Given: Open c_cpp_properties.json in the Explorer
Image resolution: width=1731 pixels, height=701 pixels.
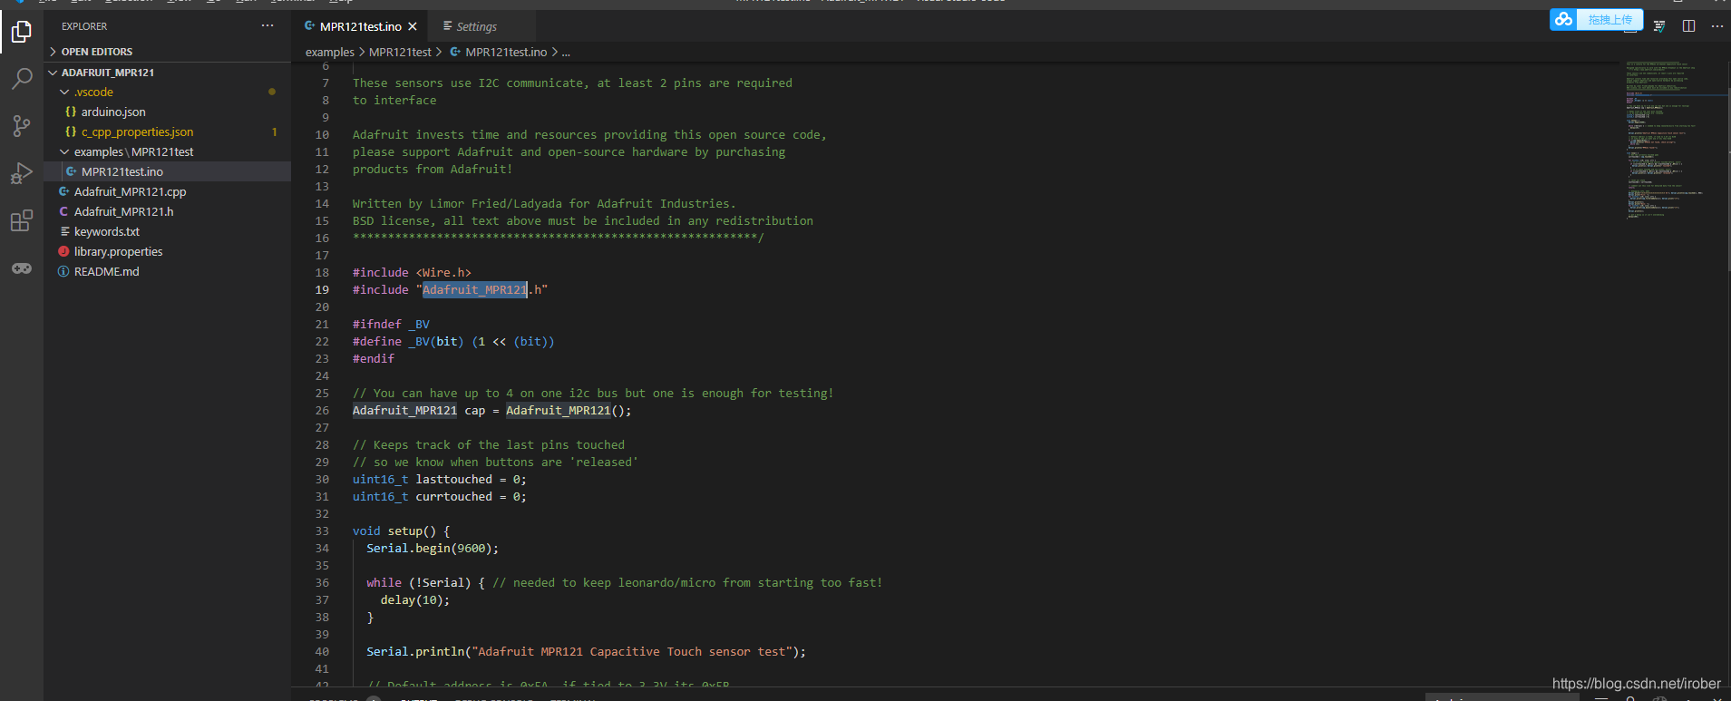Looking at the screenshot, I should [x=168, y=132].
